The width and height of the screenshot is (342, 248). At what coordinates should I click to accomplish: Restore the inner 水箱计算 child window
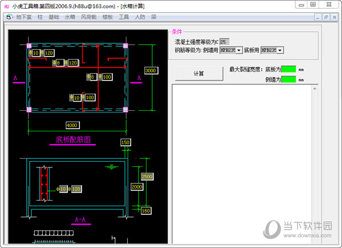[326, 17]
